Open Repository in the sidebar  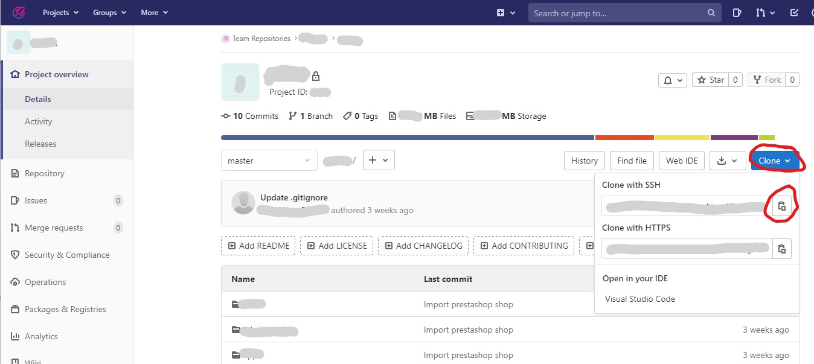[44, 173]
